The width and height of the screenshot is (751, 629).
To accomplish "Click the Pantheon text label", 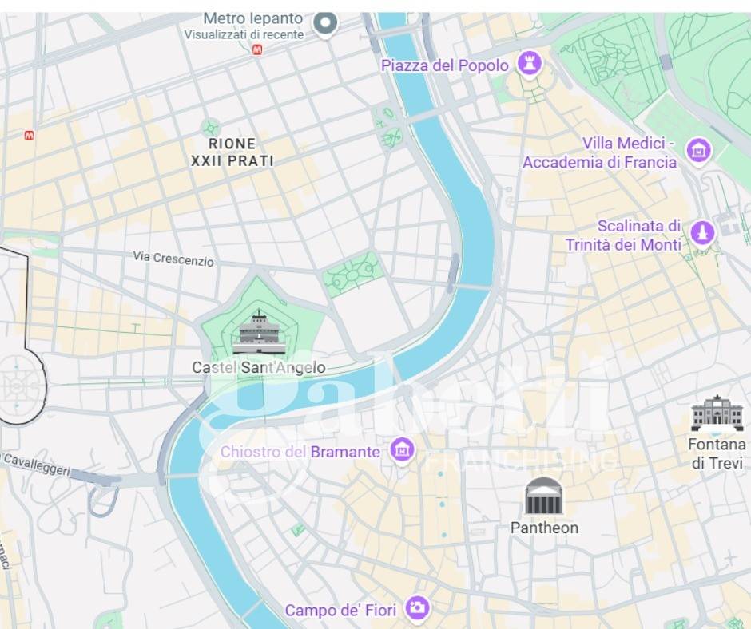I will click(x=544, y=528).
